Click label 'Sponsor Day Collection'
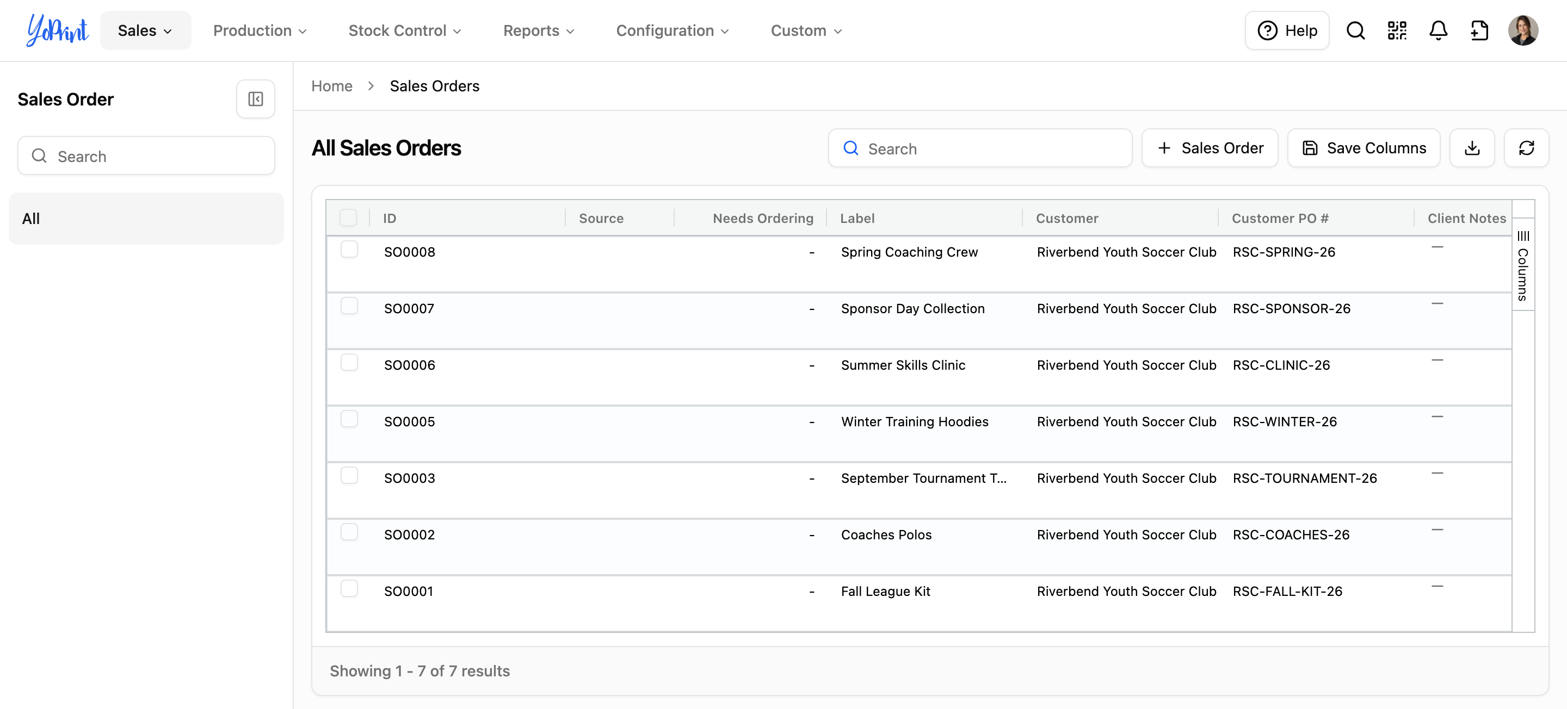1567x709 pixels. coord(912,308)
